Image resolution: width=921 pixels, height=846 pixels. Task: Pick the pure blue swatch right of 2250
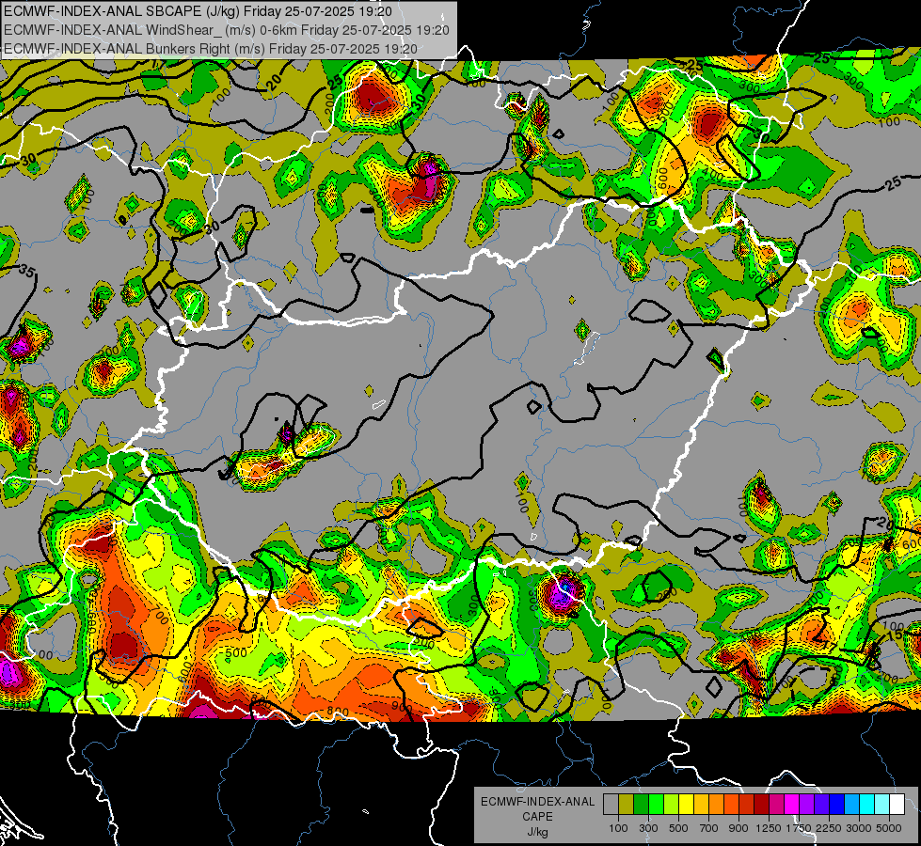tap(837, 805)
